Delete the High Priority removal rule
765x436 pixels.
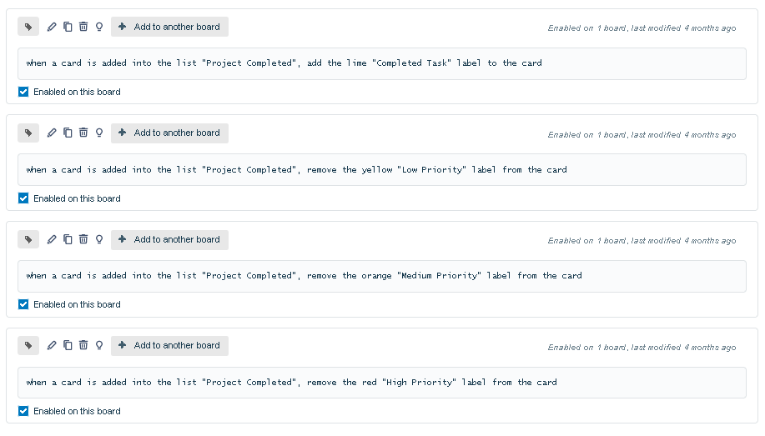(83, 345)
